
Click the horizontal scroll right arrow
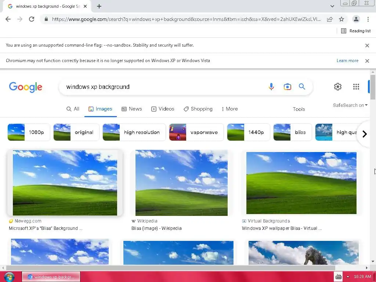tap(367, 268)
